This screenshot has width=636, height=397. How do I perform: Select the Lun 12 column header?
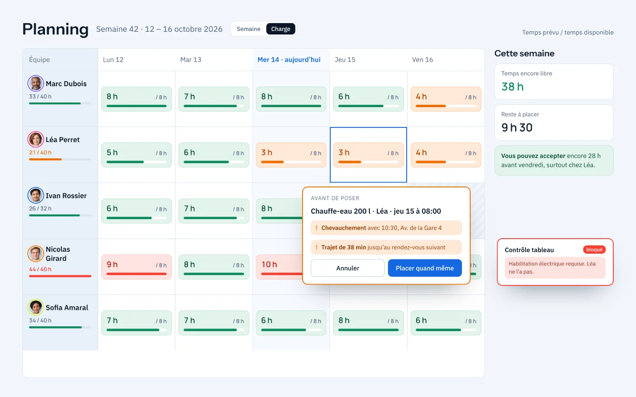point(136,59)
